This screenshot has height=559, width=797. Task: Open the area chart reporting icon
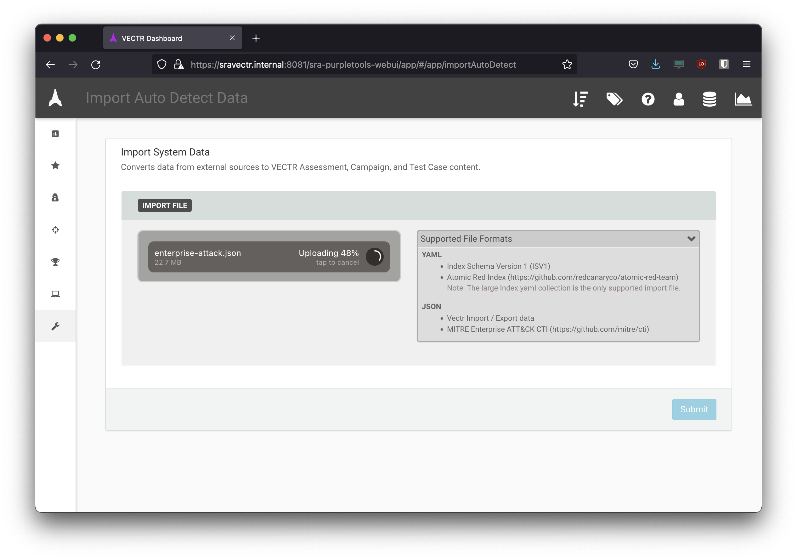(x=743, y=99)
